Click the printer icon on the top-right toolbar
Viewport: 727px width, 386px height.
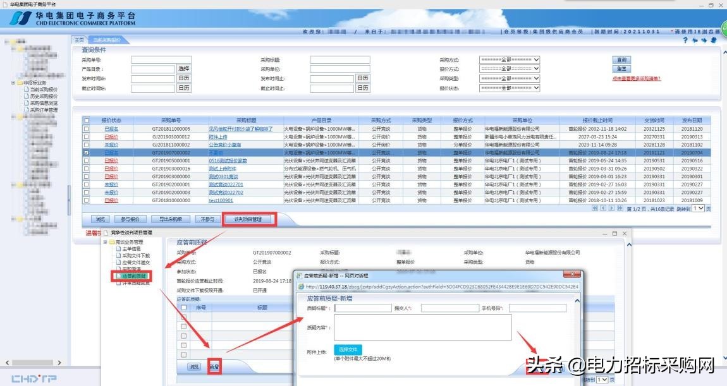click(714, 40)
